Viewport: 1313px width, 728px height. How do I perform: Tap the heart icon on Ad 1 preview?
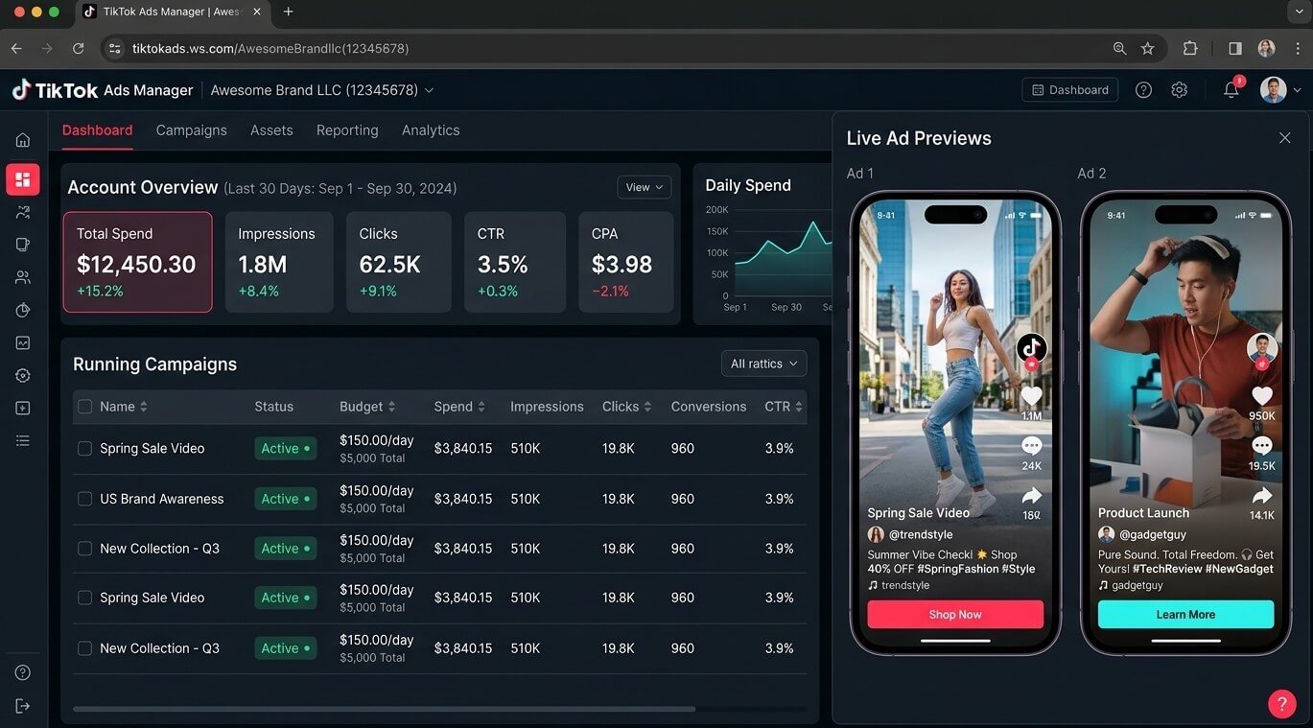pyautogui.click(x=1032, y=396)
